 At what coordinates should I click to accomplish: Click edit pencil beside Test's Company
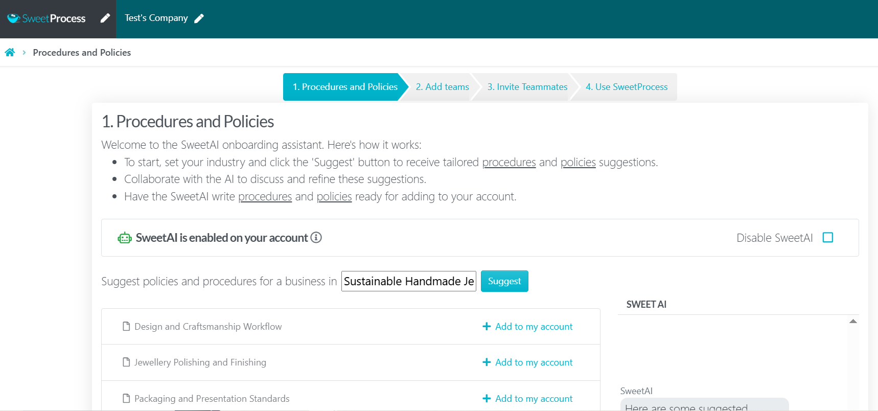tap(199, 18)
